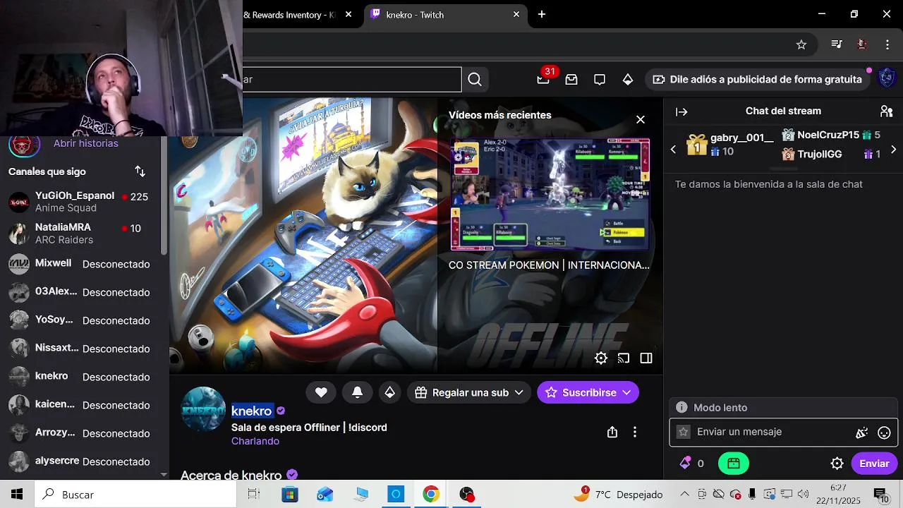Open Microsoft Store from the taskbar
The height and width of the screenshot is (508, 903).
[x=289, y=495]
